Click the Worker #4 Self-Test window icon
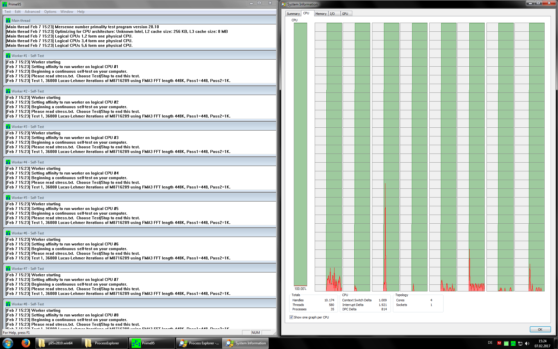The height and width of the screenshot is (349, 558). 8,162
